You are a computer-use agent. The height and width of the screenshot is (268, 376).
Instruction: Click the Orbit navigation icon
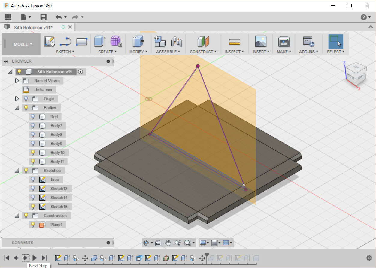146,243
